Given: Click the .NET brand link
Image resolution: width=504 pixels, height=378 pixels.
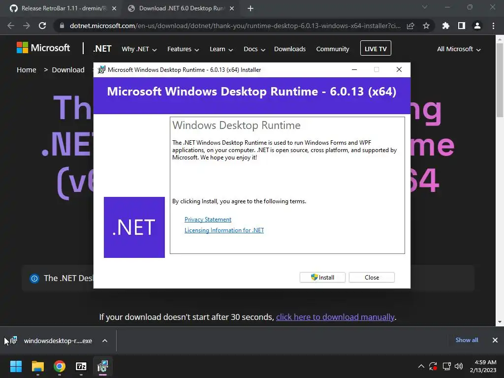Looking at the screenshot, I should [x=102, y=49].
